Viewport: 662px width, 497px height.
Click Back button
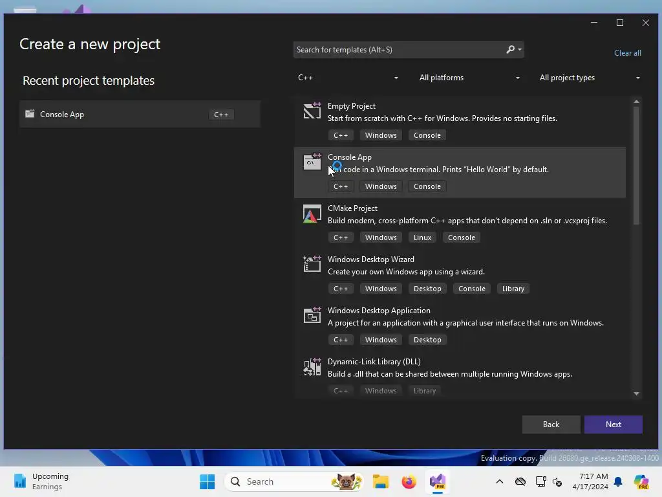pyautogui.click(x=551, y=425)
